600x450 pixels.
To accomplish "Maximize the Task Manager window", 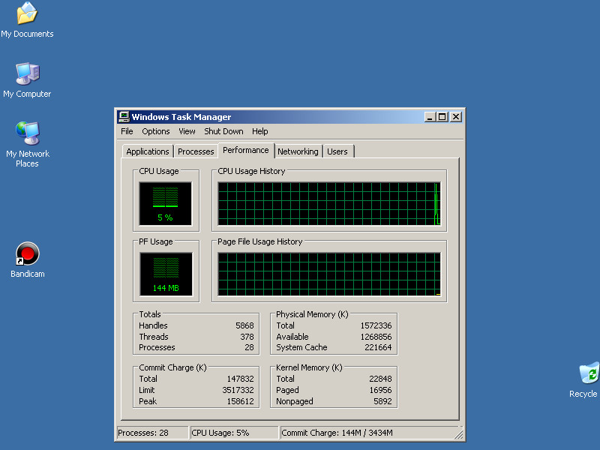I will pos(442,117).
